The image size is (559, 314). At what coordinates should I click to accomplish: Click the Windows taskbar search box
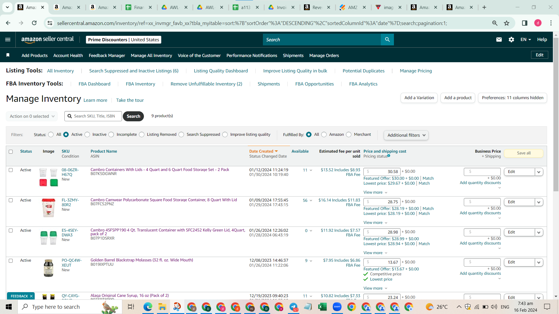coord(70,307)
